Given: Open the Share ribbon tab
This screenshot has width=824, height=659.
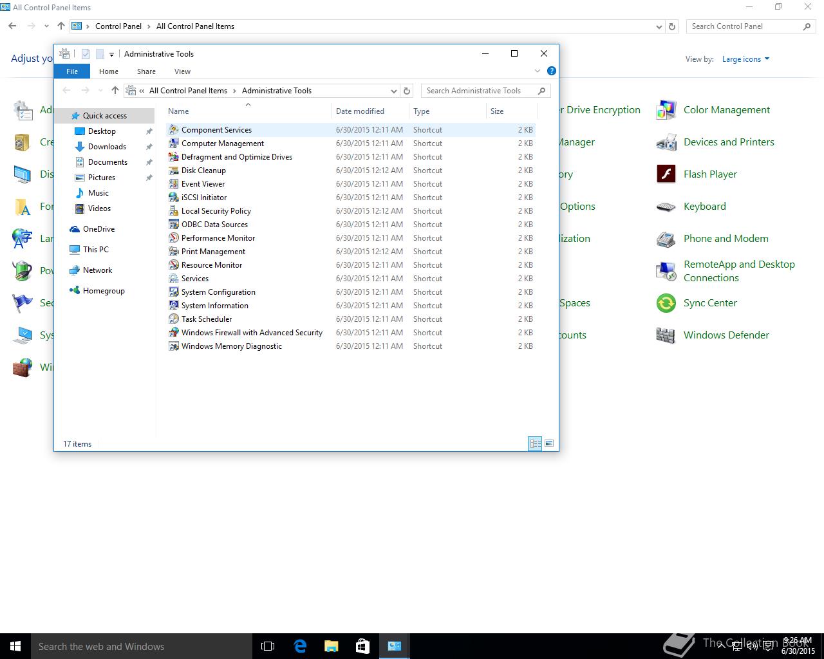Looking at the screenshot, I should pyautogui.click(x=146, y=71).
